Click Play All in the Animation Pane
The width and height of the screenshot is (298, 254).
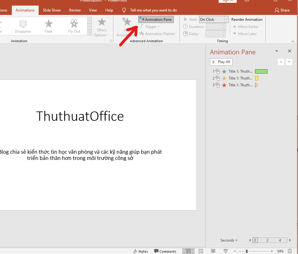221,62
